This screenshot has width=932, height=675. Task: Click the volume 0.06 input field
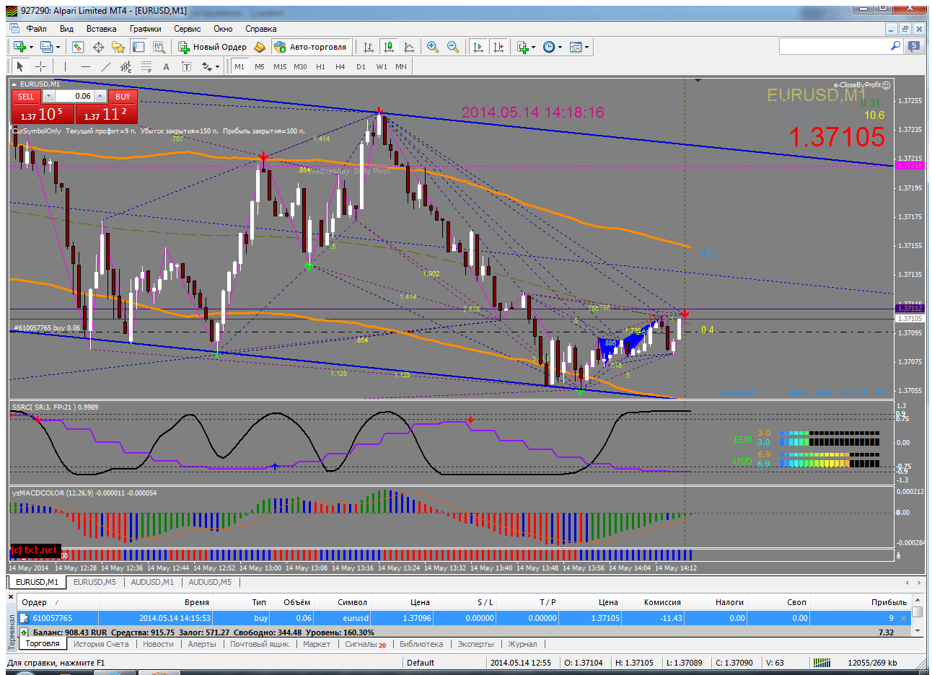pos(74,96)
